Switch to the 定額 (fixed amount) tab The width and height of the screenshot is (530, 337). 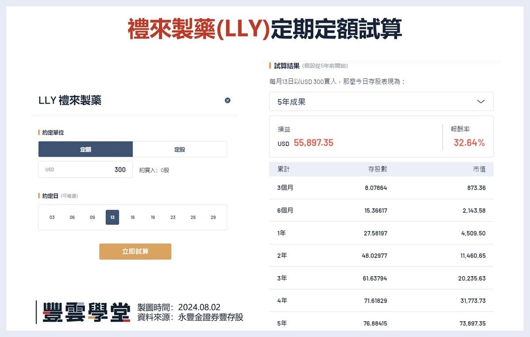click(x=85, y=149)
